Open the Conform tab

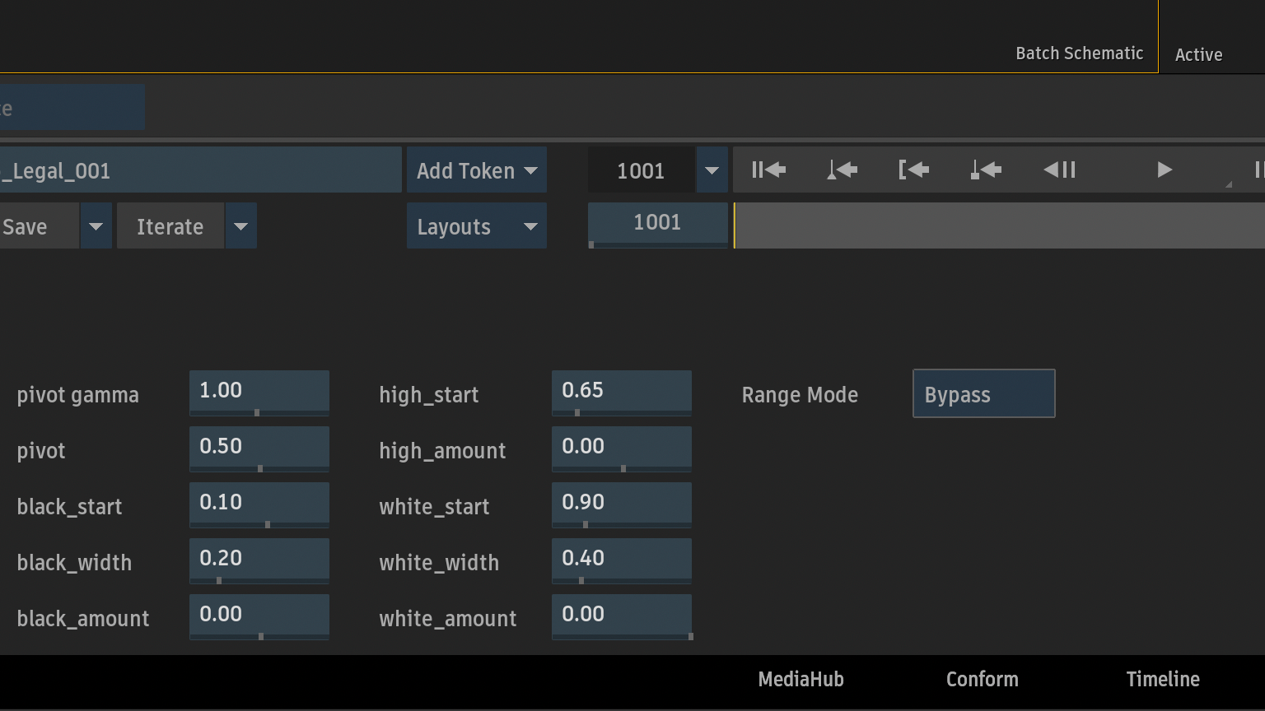(x=982, y=679)
